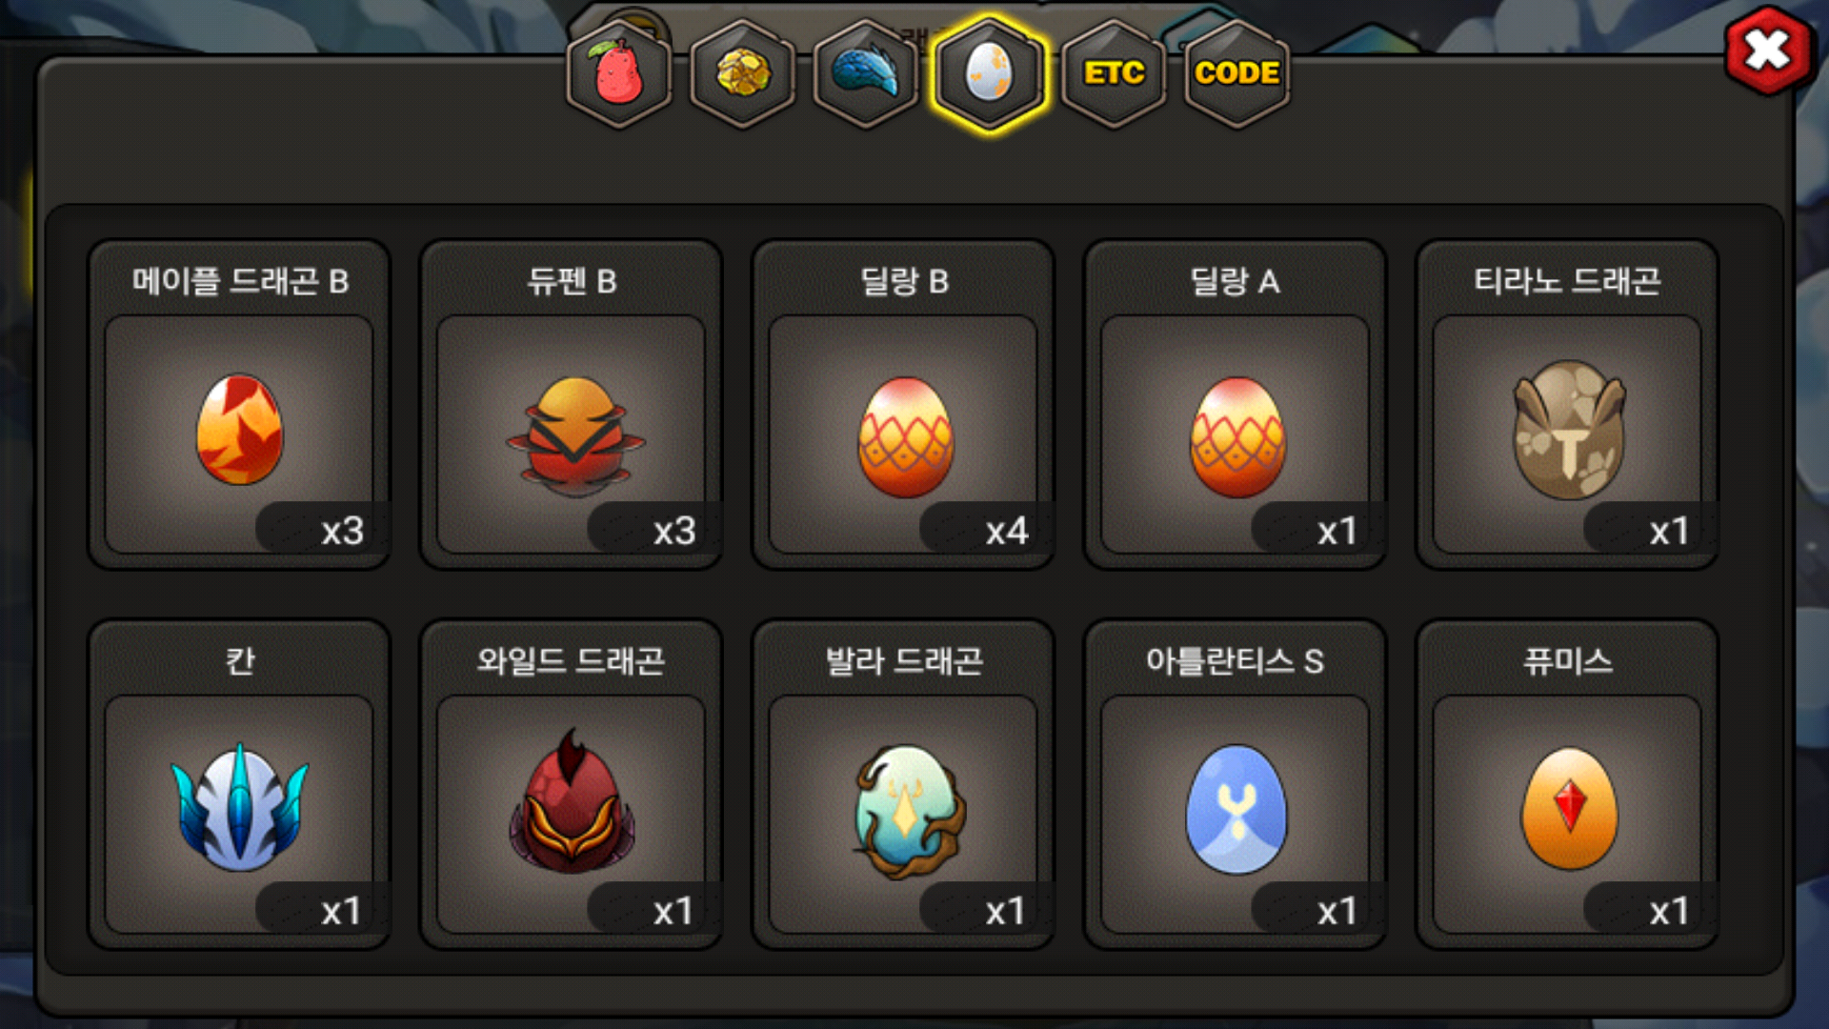Click the x4 count on 딜랑 B
This screenshot has width=1829, height=1029.
pos(1007,531)
